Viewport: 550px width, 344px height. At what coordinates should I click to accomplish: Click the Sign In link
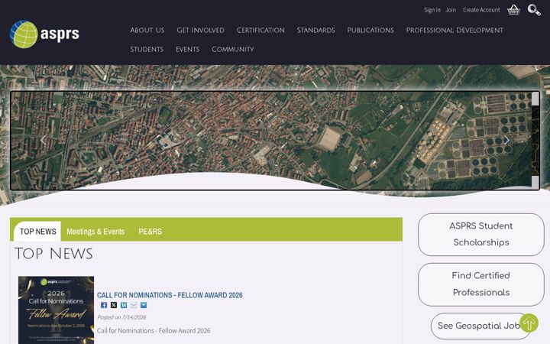coord(432,10)
